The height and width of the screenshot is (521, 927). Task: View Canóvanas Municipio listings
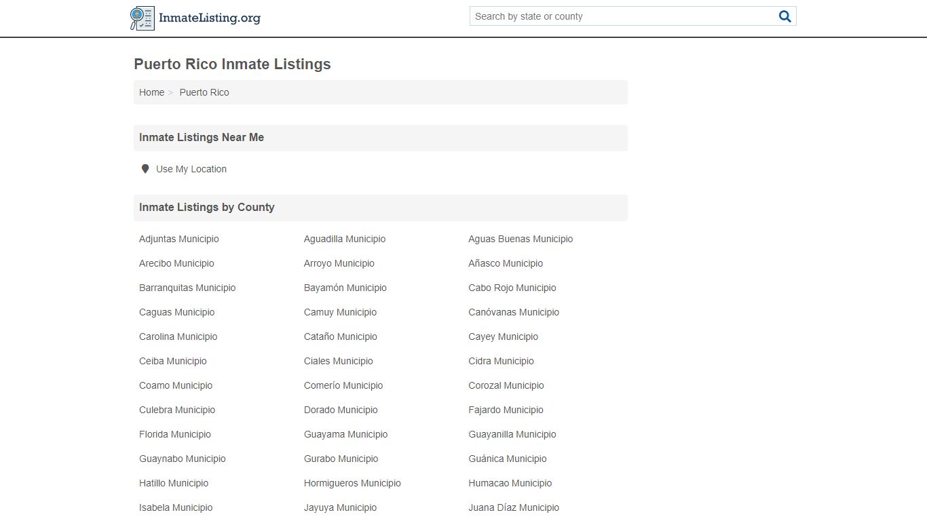coord(514,312)
